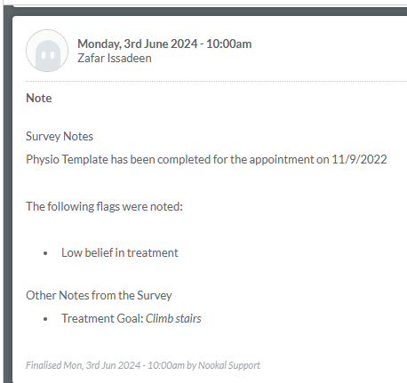Click the Nookal Support author name

tap(229, 365)
